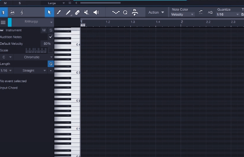Image resolution: width=244 pixels, height=157 pixels.
Task: Open the Action dropdown menu
Action: (156, 12)
